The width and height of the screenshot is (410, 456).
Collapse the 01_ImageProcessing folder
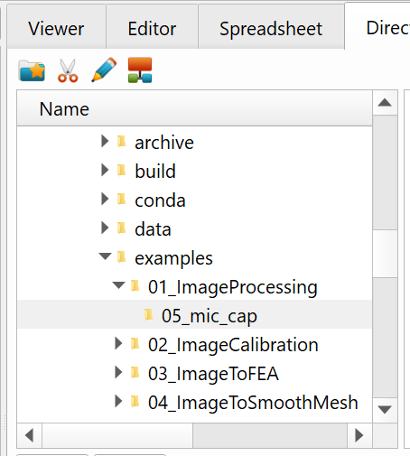click(x=118, y=285)
